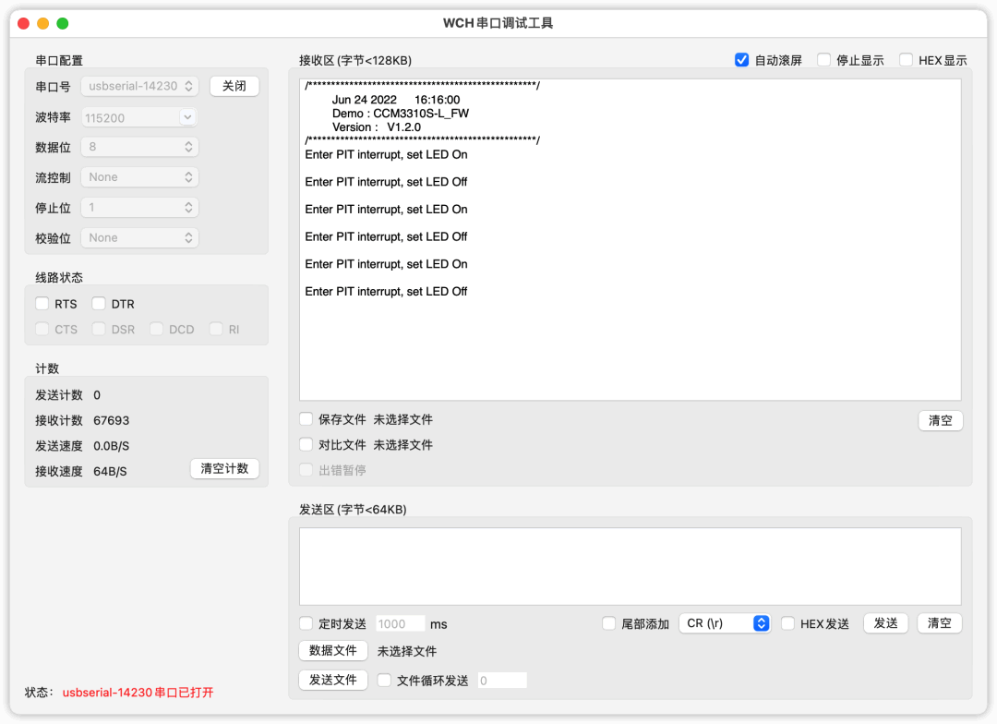The height and width of the screenshot is (724, 997).
Task: Check the DTR line status box
Action: 99,304
